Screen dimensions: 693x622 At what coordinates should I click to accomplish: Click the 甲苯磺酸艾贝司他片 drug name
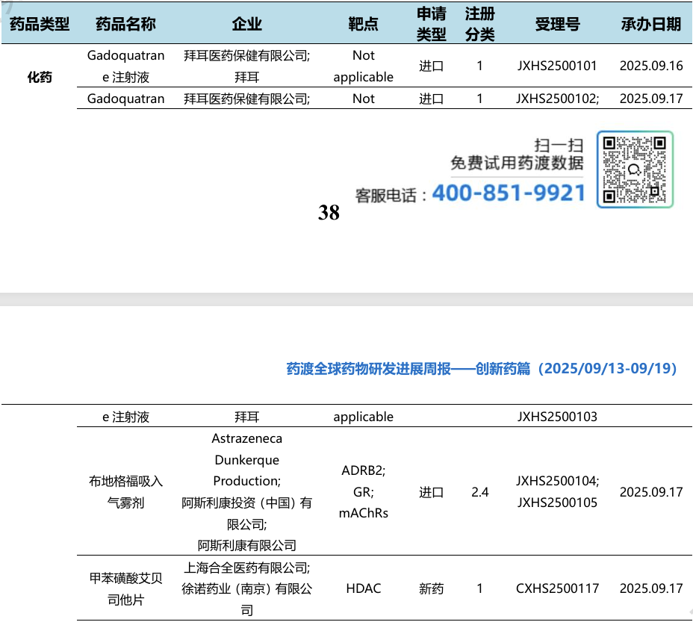point(126,588)
